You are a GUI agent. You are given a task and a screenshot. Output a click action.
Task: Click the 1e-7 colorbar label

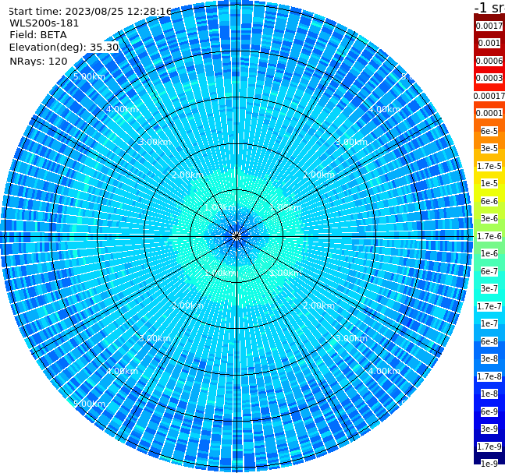pyautogui.click(x=489, y=323)
